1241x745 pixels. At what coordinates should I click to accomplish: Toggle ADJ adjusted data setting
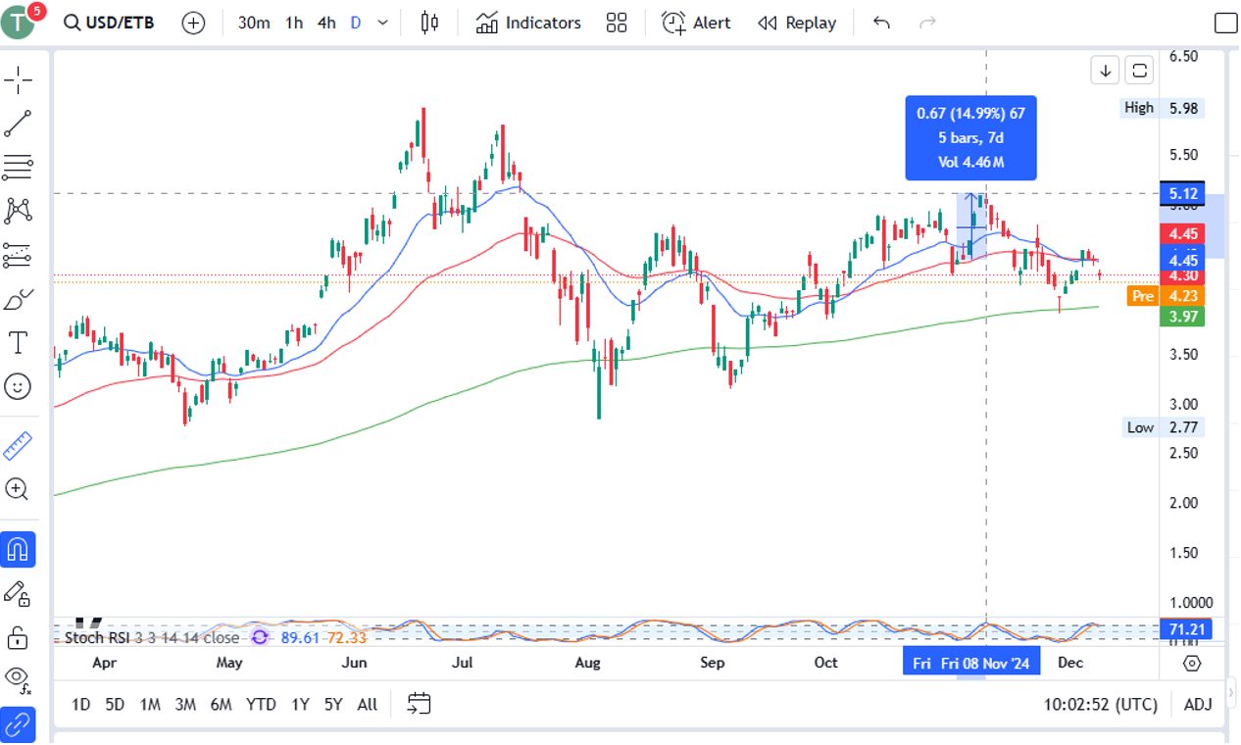(x=1198, y=704)
